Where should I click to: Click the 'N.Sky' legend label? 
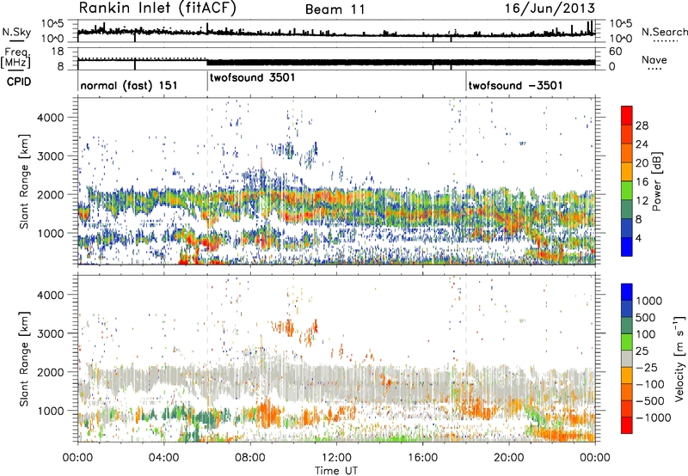click(16, 32)
